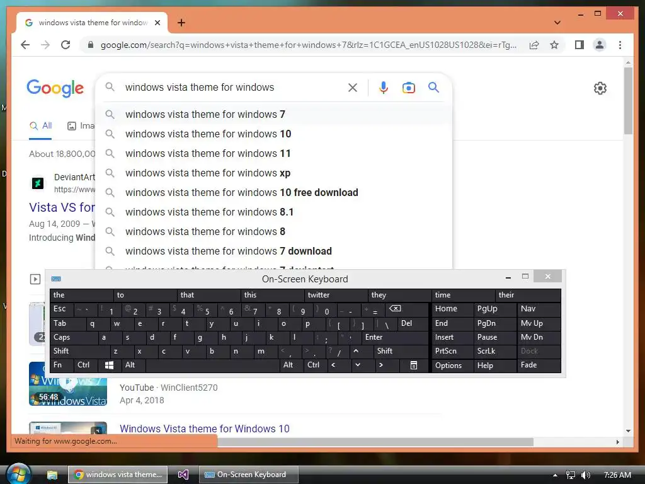Image resolution: width=645 pixels, height=484 pixels.
Task: Open Options on the On-Screen Keyboard
Action: coord(452,365)
